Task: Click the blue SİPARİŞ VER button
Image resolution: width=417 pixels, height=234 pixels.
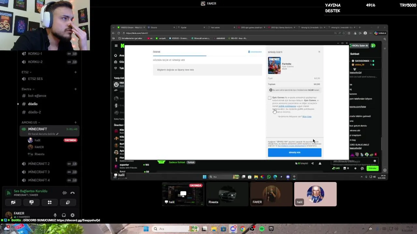Action: (295, 152)
